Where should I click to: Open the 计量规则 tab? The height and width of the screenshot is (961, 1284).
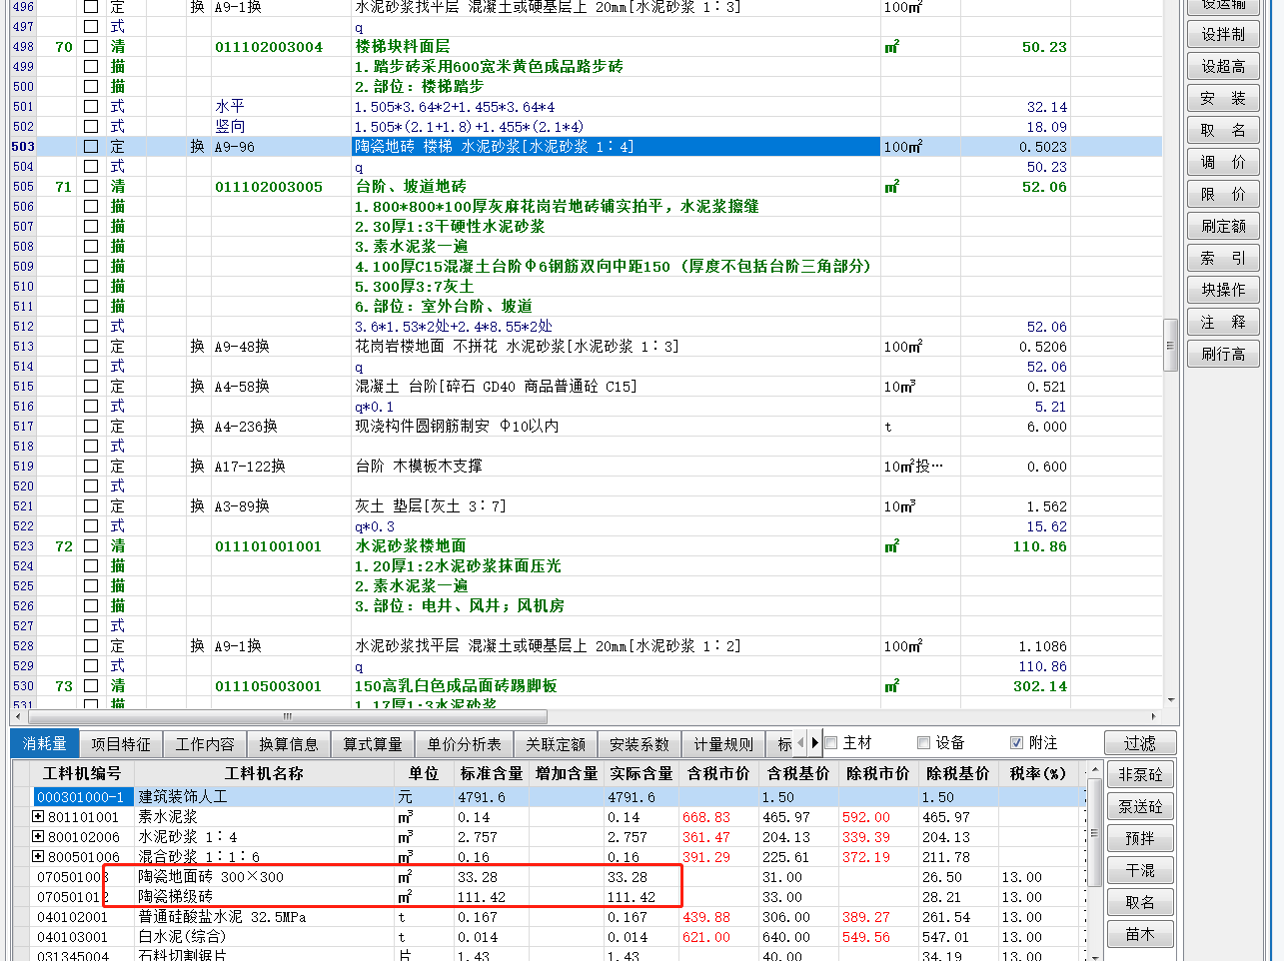(723, 744)
